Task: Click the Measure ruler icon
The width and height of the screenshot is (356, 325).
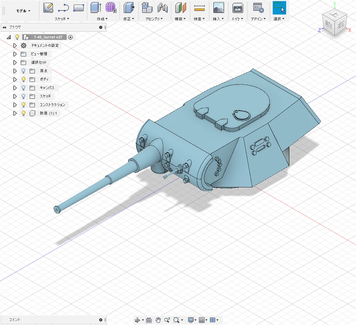Action: coord(199,8)
